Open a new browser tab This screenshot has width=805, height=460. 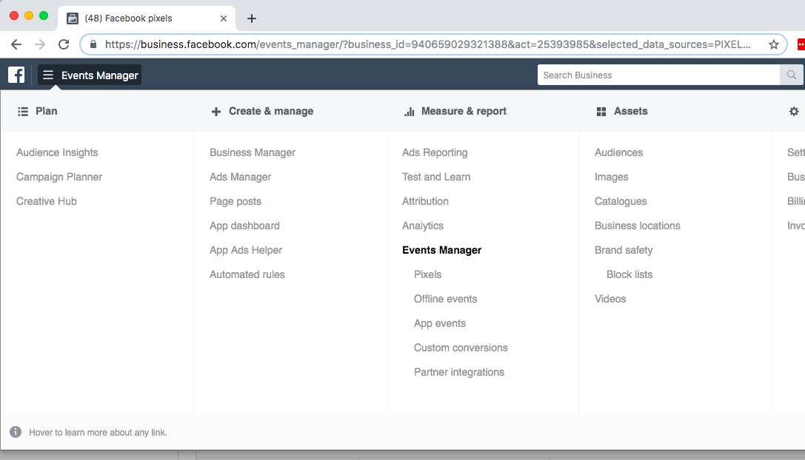click(252, 18)
